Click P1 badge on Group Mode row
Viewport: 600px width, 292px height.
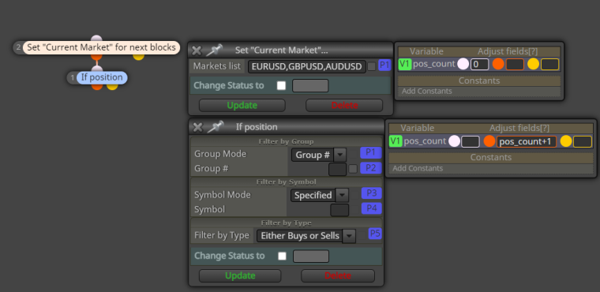coord(371,152)
